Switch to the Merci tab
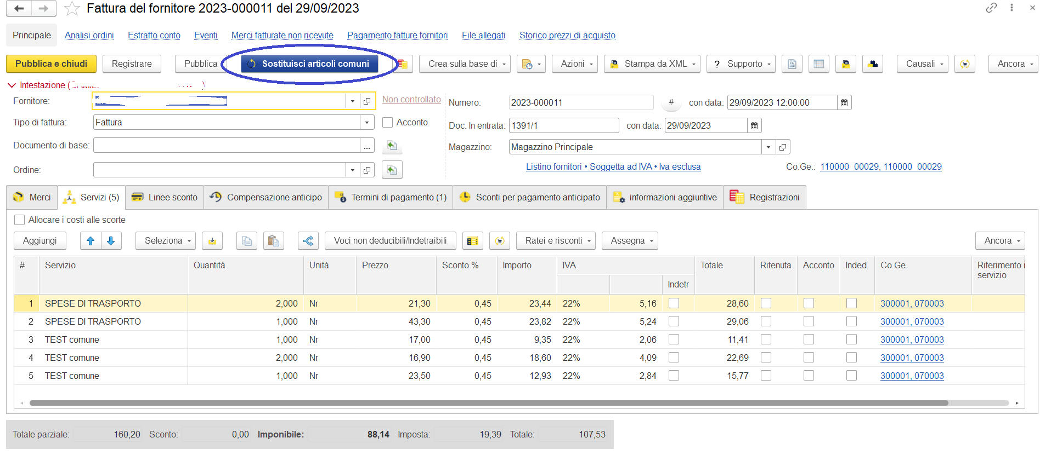The height and width of the screenshot is (455, 1051). [32, 198]
